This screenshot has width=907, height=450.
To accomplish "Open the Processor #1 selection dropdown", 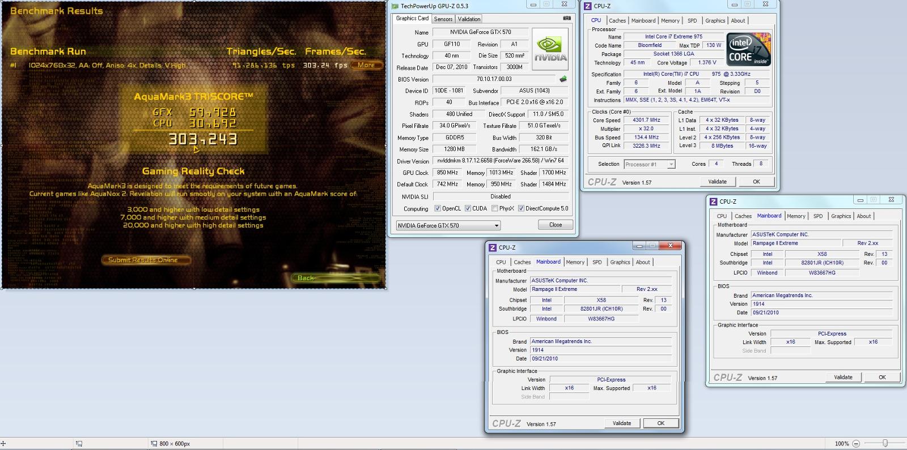I will point(649,164).
